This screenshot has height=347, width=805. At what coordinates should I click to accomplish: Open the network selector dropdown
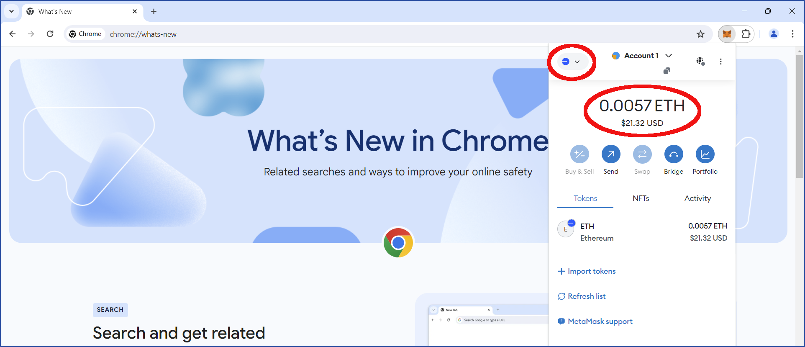tap(571, 62)
